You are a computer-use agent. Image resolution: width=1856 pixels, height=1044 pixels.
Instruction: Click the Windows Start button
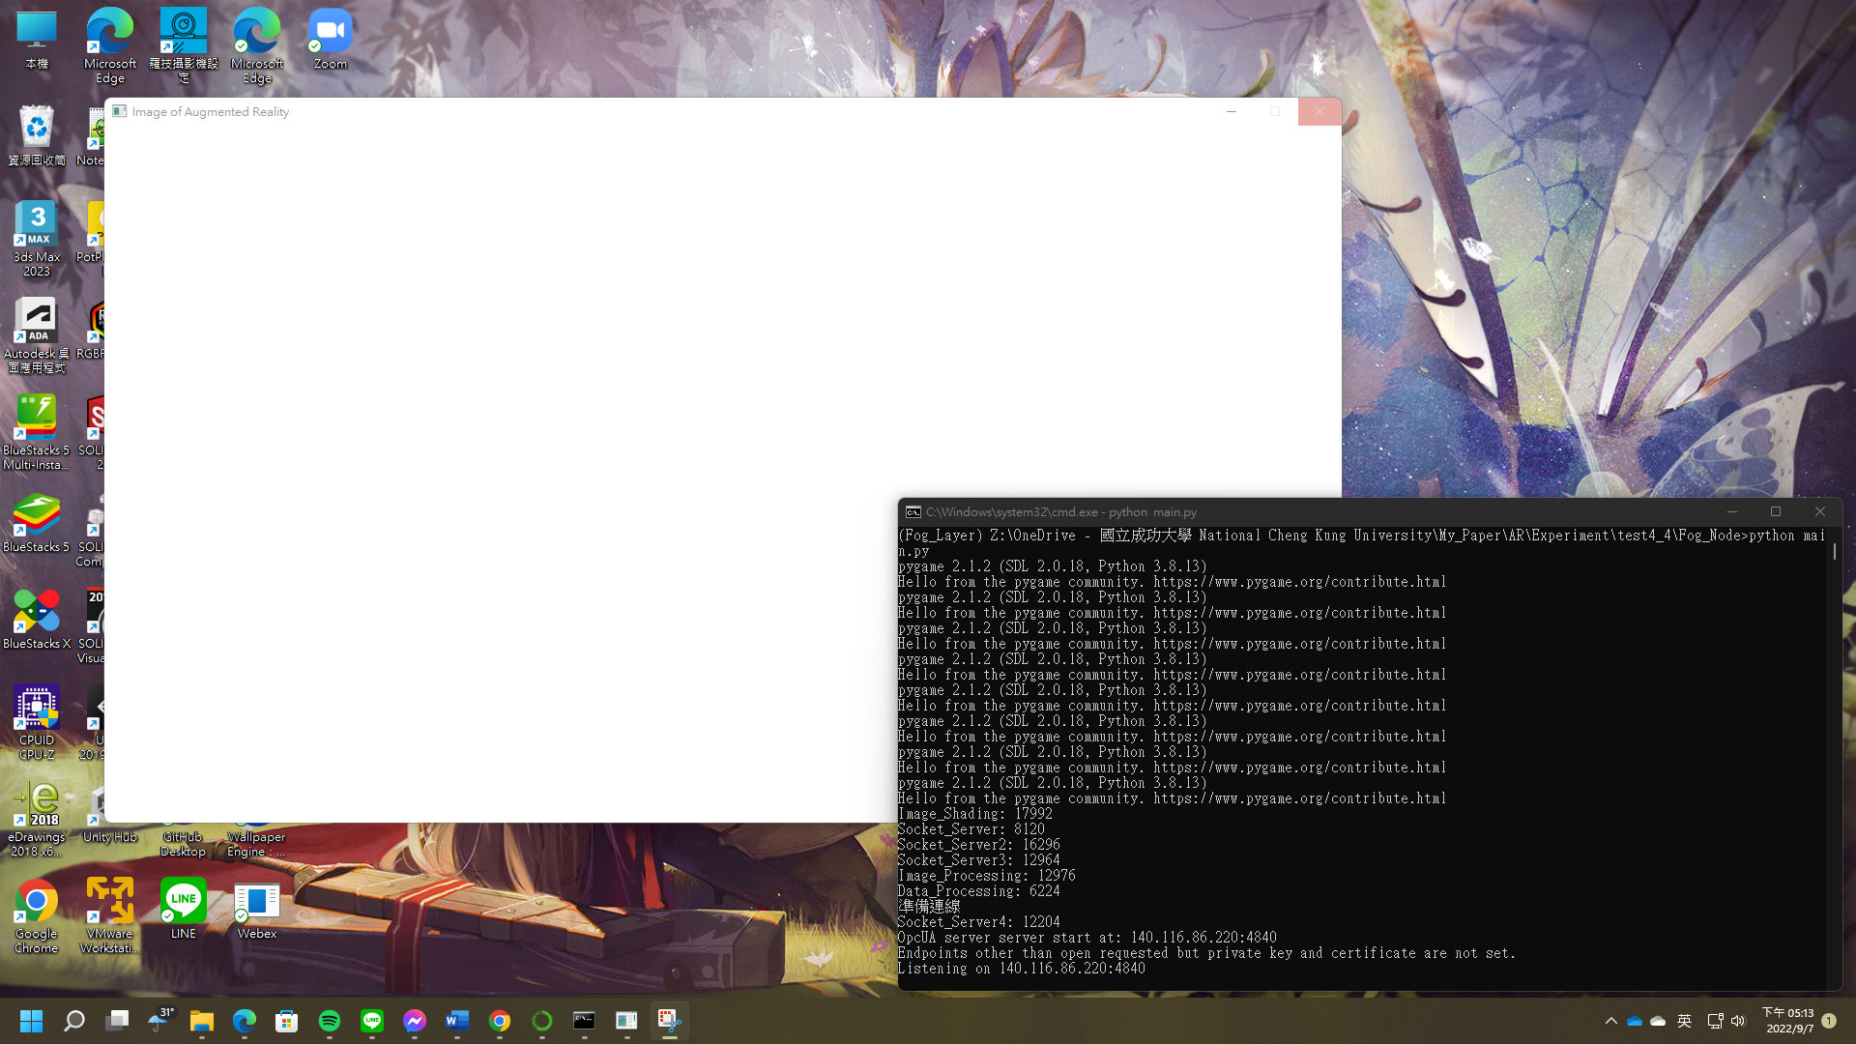31,1021
